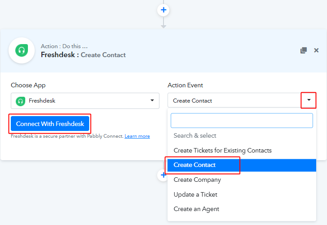Screen dimensions: 327x225
Task: Open the Learn more link
Action: pyautogui.click(x=137, y=136)
